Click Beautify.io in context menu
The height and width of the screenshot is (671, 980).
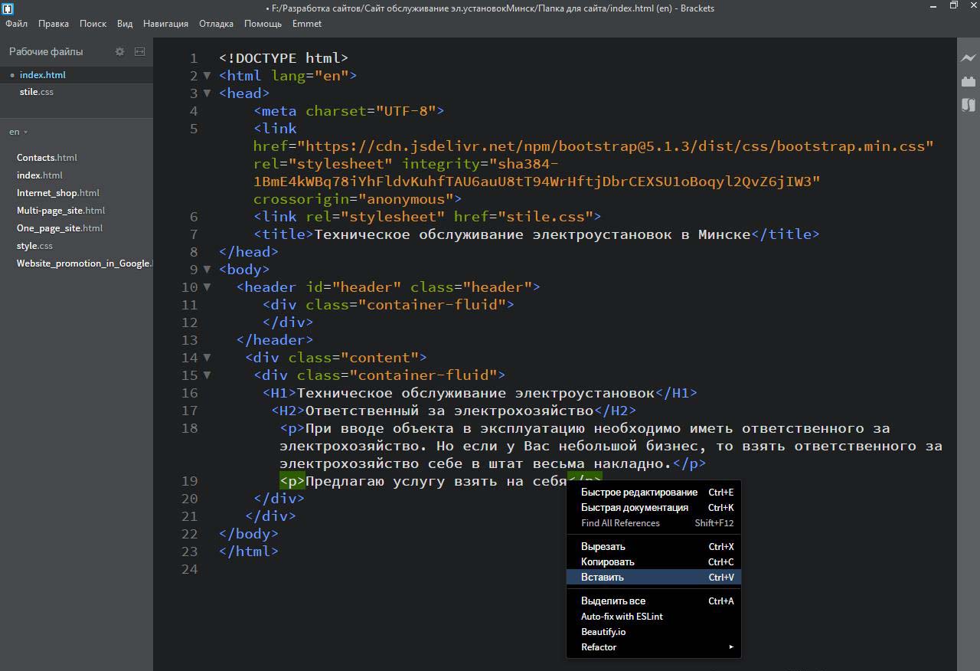[x=603, y=632]
